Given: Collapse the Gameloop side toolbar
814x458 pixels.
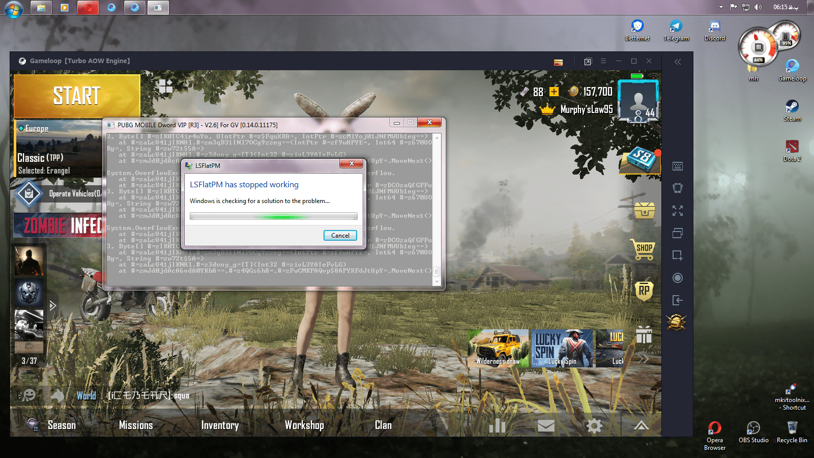Looking at the screenshot, I should pos(678,62).
